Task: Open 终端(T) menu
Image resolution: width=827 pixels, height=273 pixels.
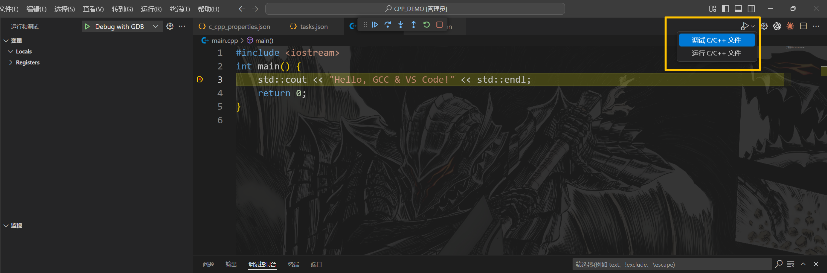Action: pyautogui.click(x=180, y=9)
